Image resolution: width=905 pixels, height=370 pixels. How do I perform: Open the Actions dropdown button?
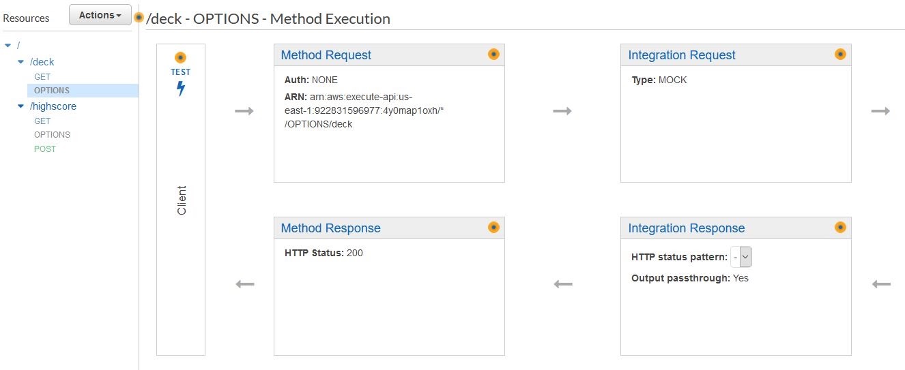point(100,15)
